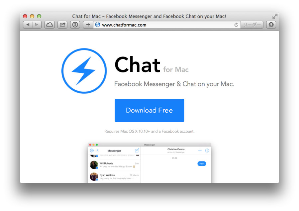The image size is (299, 211).
Task: Click Will Roberts' profile picture
Action: pos(94,165)
